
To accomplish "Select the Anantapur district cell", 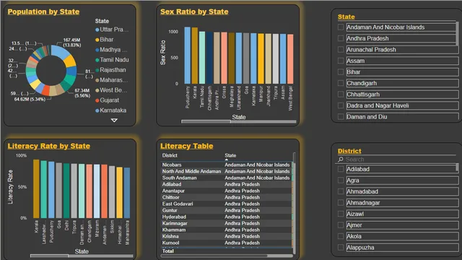I will [173, 191].
